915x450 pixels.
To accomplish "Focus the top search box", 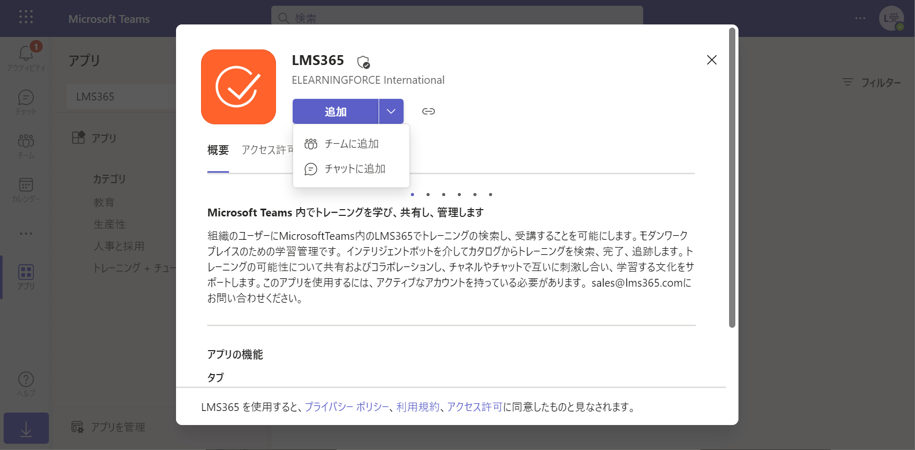I will point(457,18).
